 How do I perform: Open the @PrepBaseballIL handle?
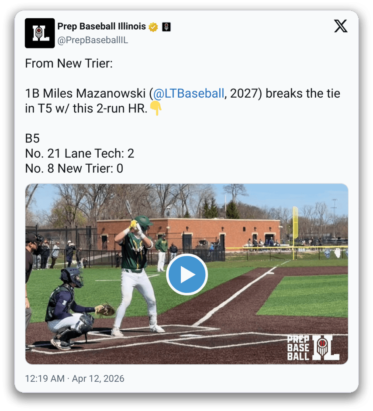click(x=93, y=40)
